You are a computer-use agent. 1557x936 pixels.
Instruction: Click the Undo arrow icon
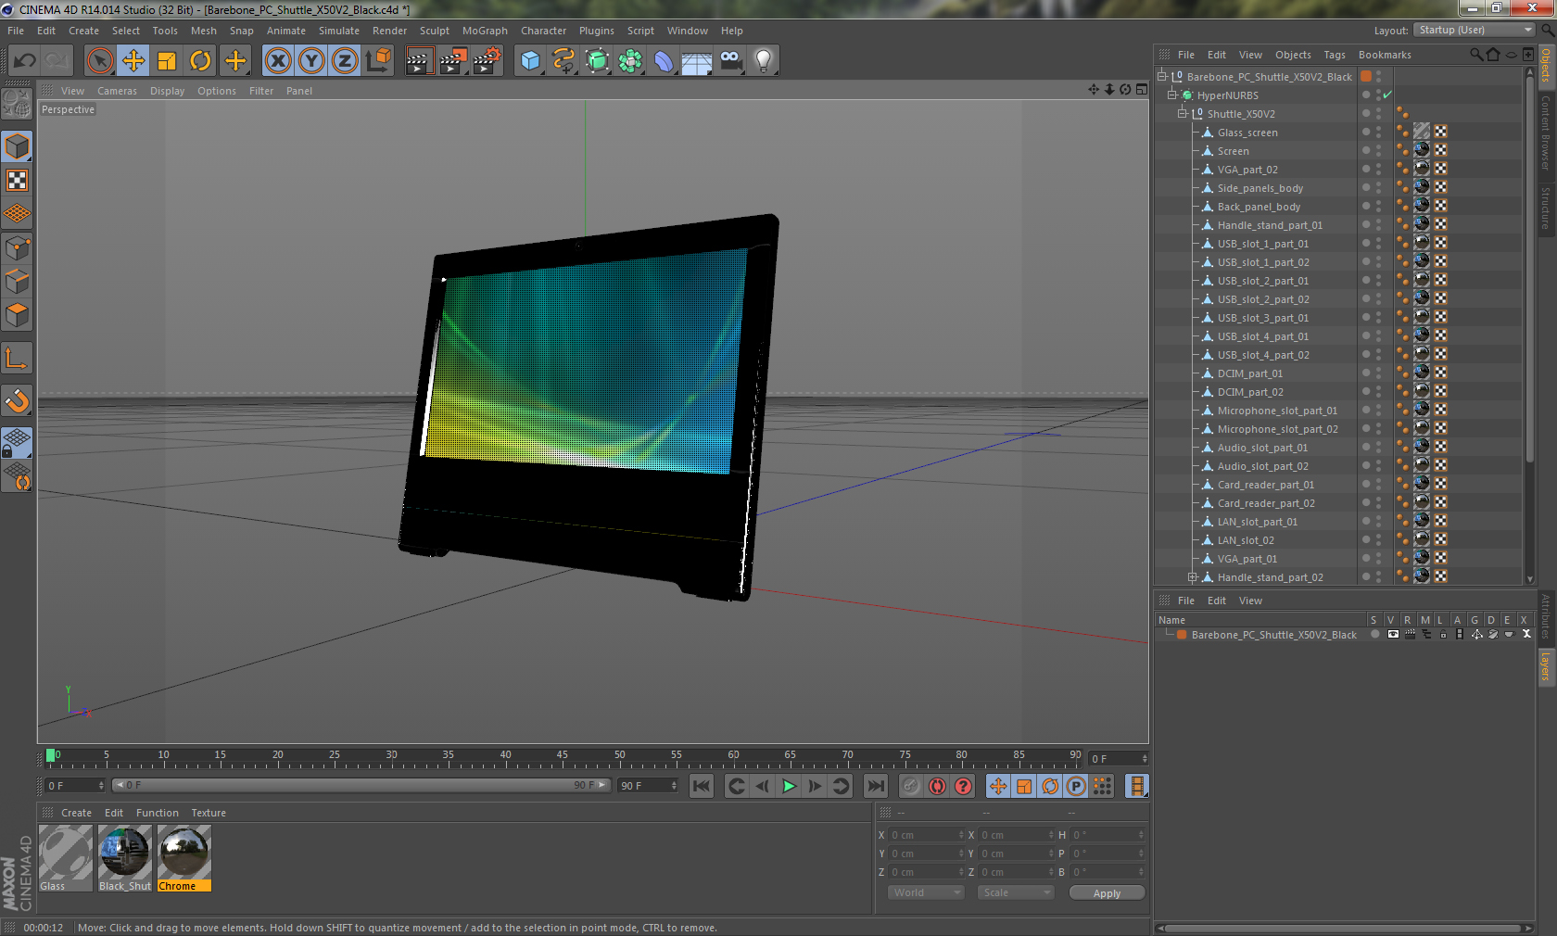(25, 61)
